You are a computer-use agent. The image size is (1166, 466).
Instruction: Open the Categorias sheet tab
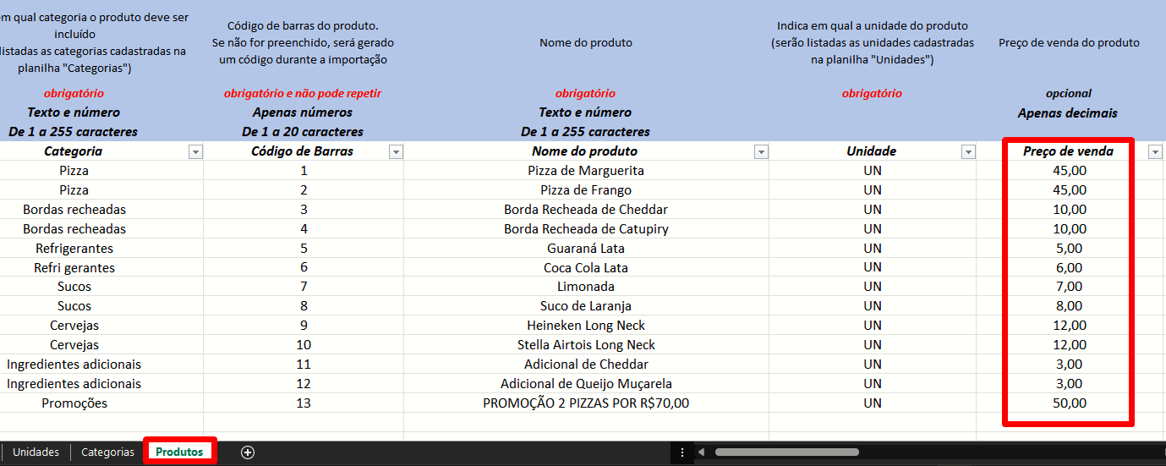click(x=107, y=452)
